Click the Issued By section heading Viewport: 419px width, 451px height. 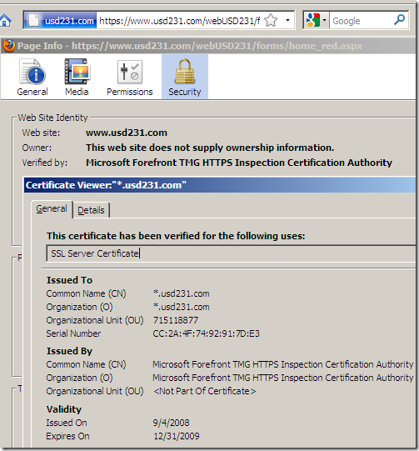69,351
